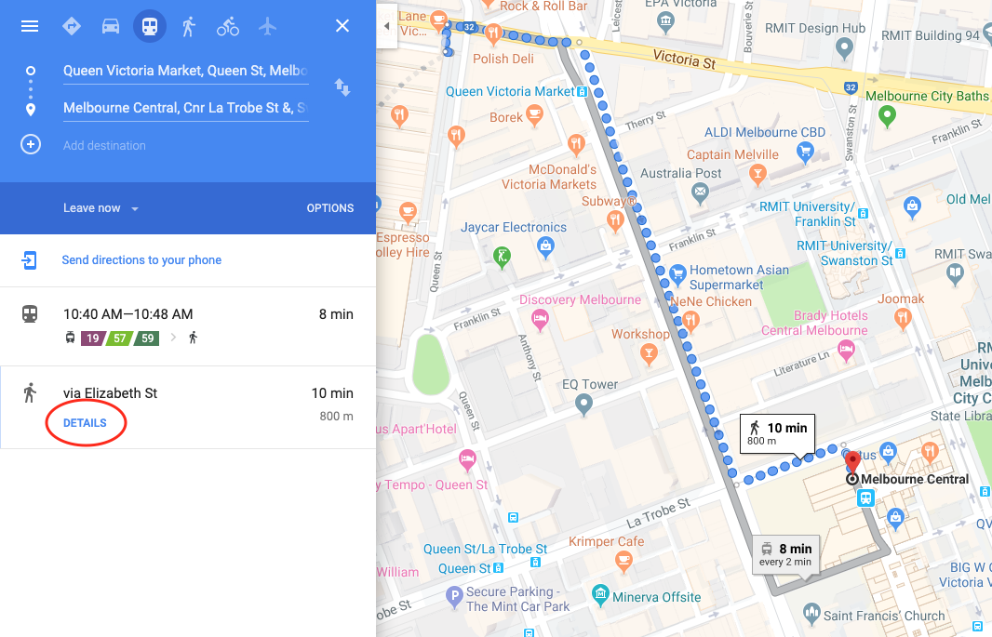Choose best travel mode diamond icon
The image size is (992, 637).
click(72, 26)
